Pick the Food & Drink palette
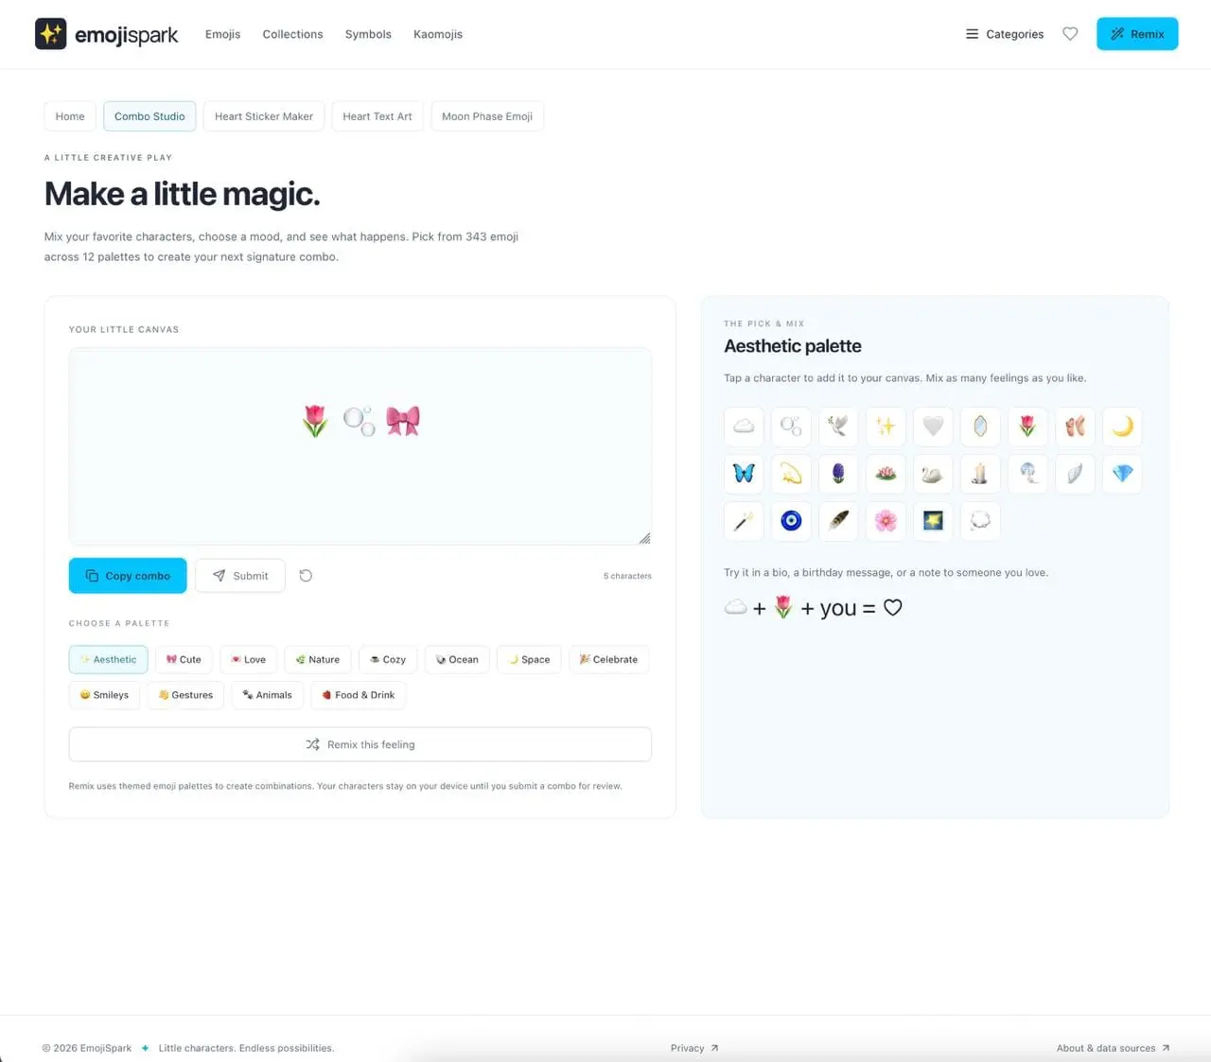The height and width of the screenshot is (1062, 1211). point(359,695)
